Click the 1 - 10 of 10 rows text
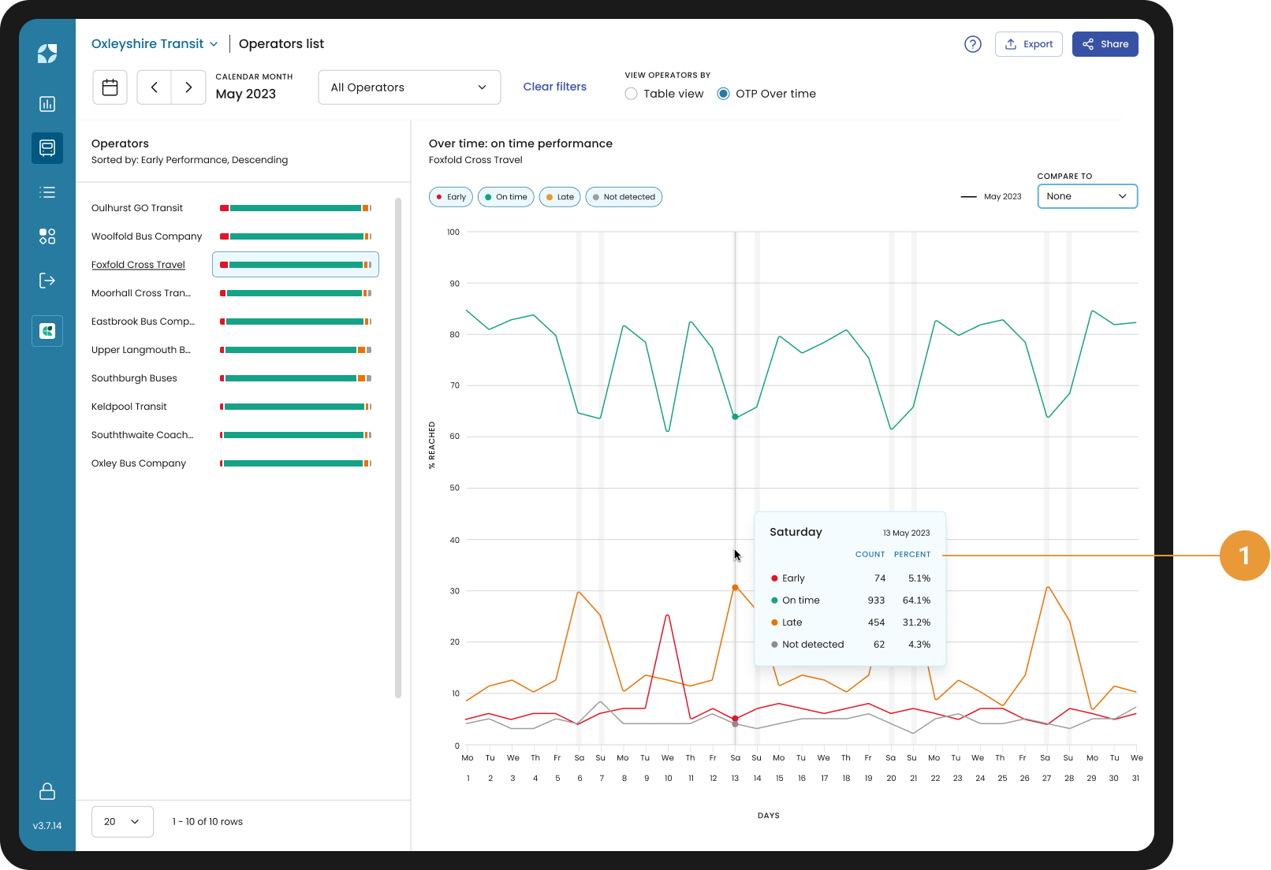Image resolution: width=1271 pixels, height=870 pixels. [207, 822]
